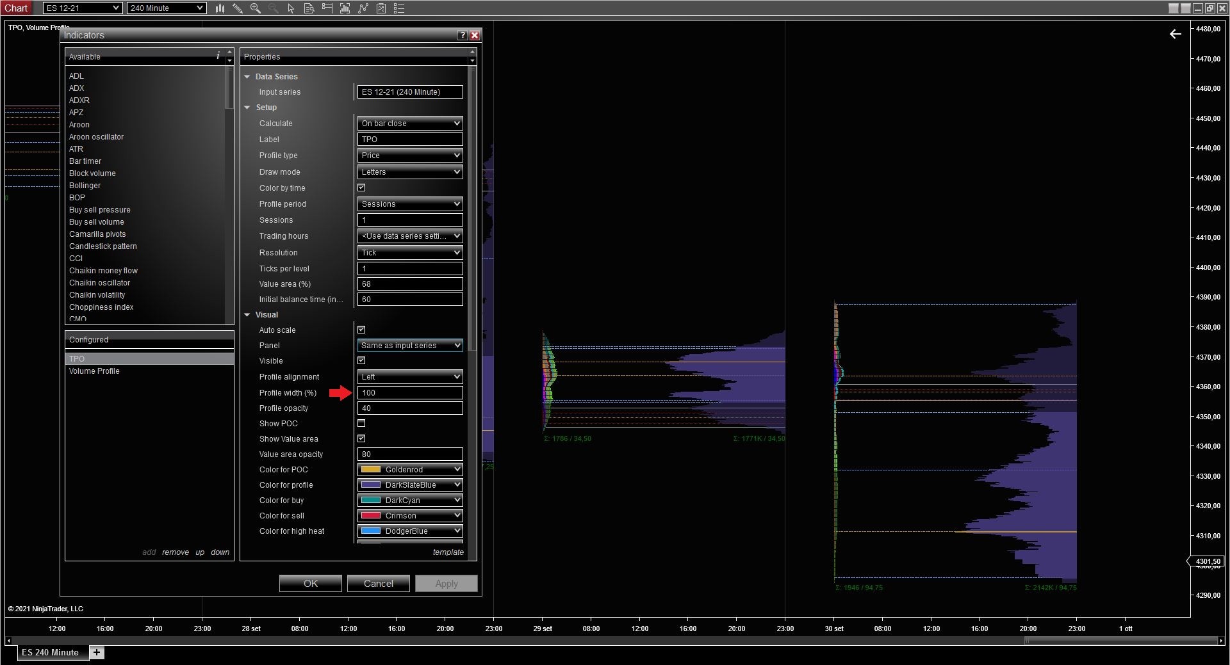Click the zoom in magnifier icon
Screen dimensions: 1230x665
pyautogui.click(x=256, y=8)
